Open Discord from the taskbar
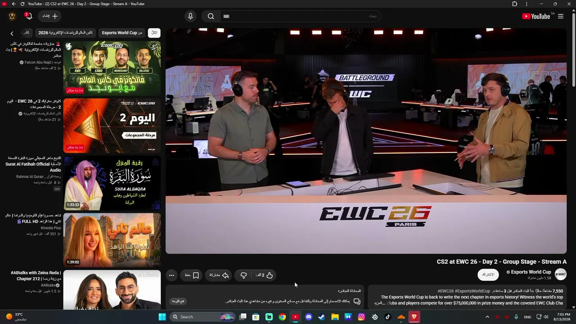This screenshot has height=324, width=576. (309, 317)
